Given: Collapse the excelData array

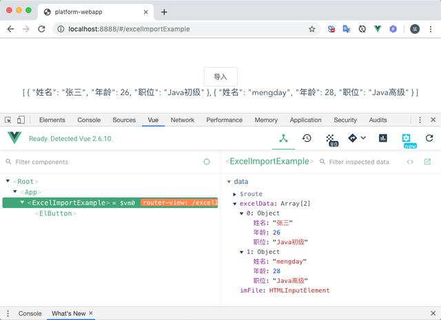Looking at the screenshot, I should click(x=234, y=204).
